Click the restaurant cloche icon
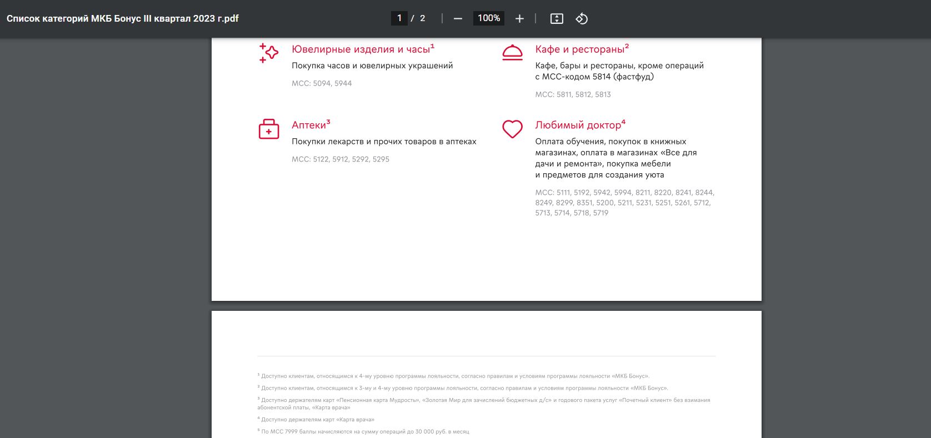 coord(512,53)
